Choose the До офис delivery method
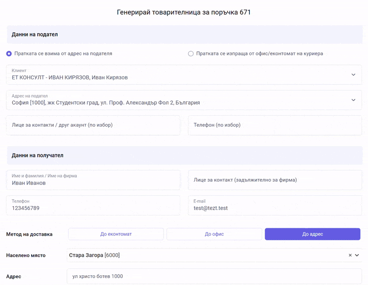Image resolution: width=368 pixels, height=285 pixels. tap(214, 234)
